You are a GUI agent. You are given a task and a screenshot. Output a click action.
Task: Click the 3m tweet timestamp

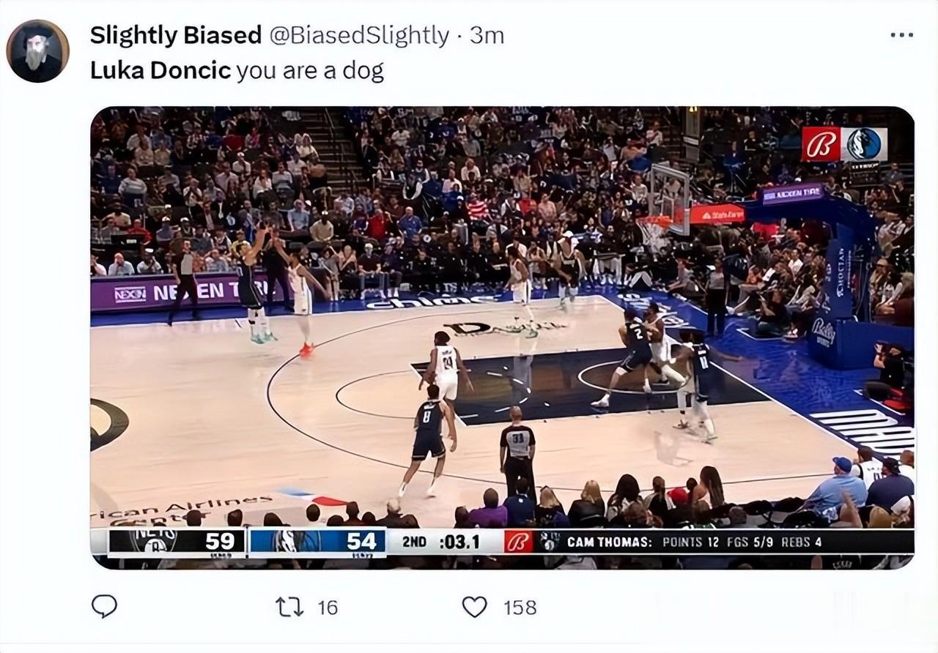487,35
